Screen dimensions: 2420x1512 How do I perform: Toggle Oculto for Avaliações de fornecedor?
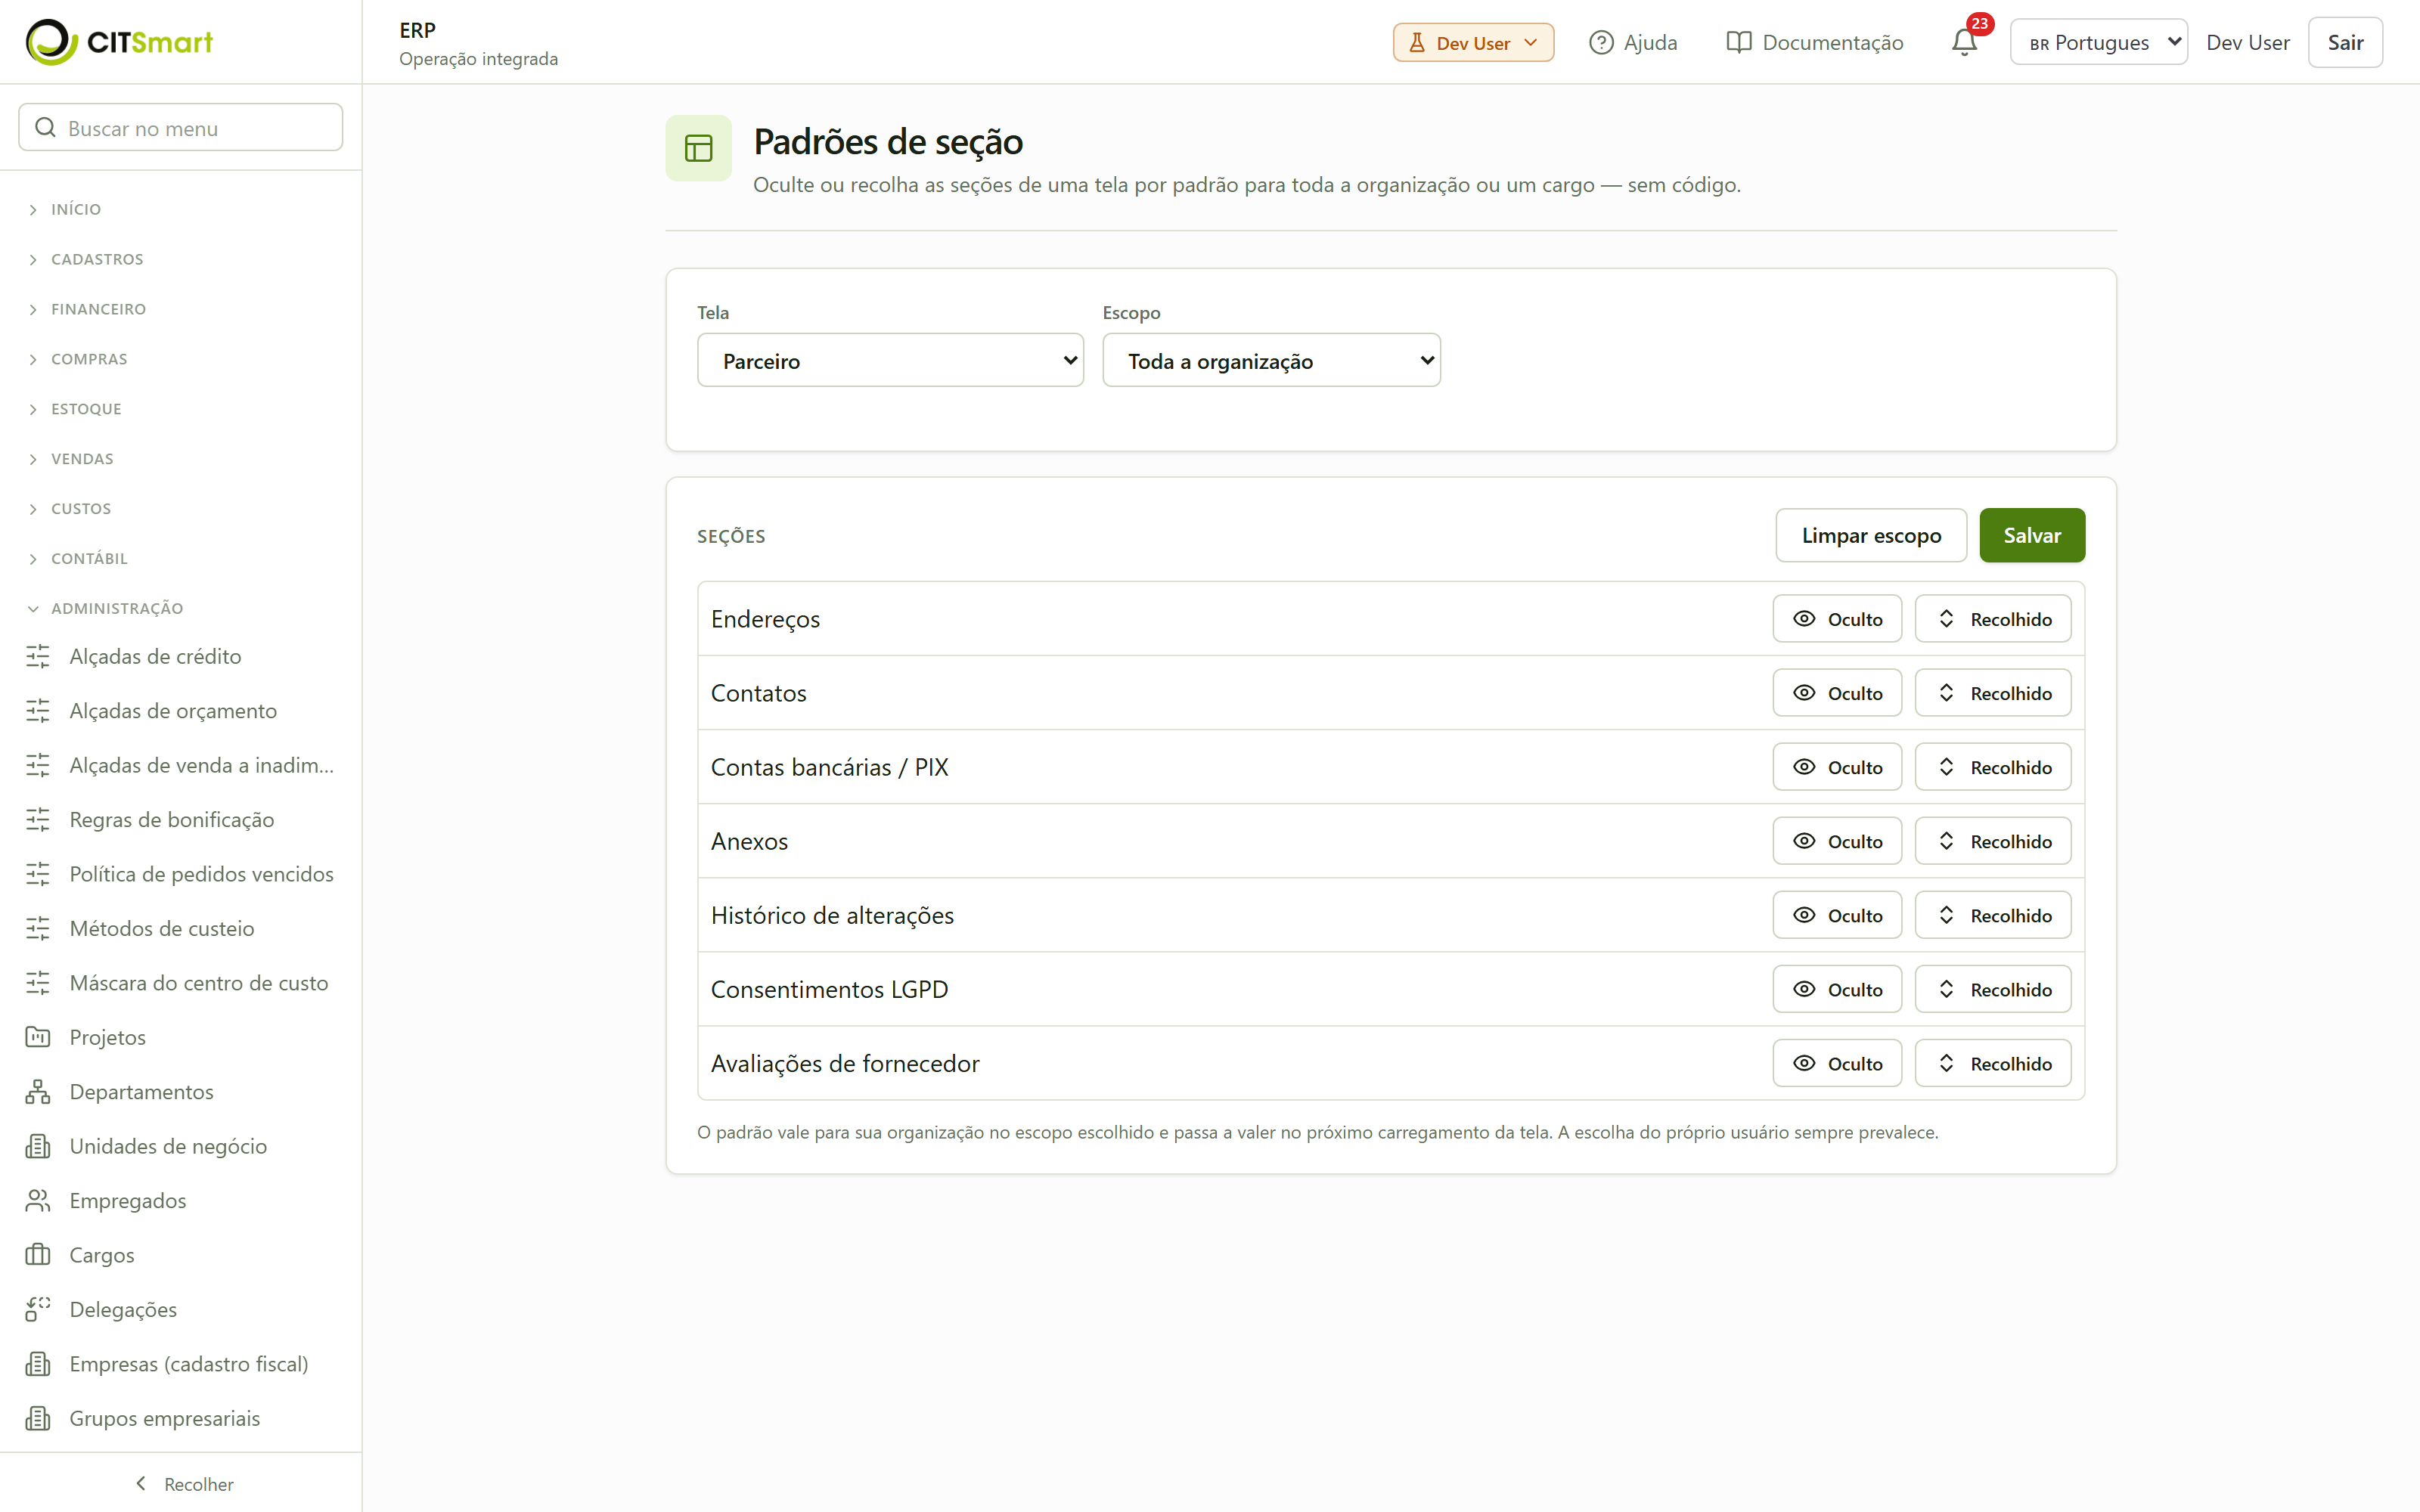(1837, 1063)
